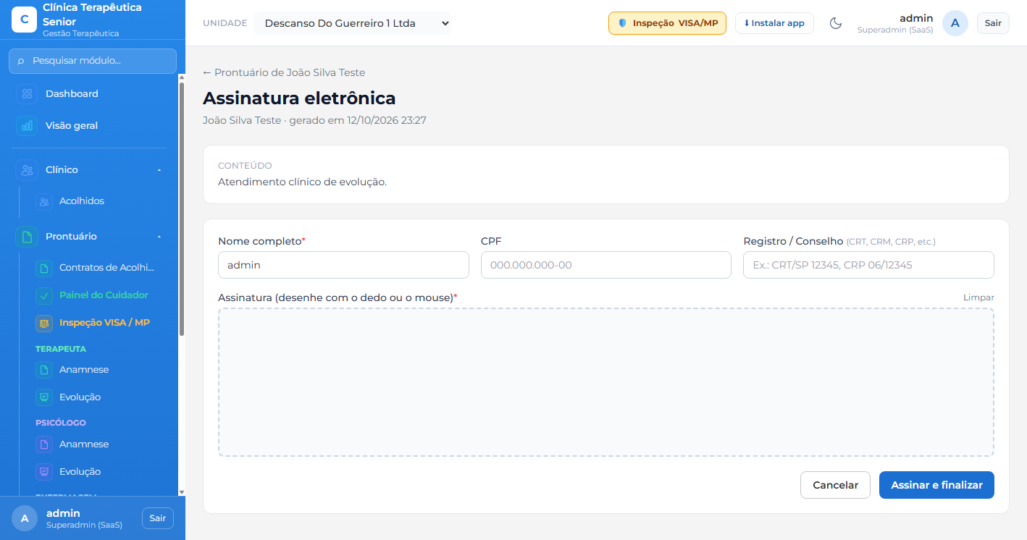Open the Unidade dropdown selector
Viewport: 1027px width, 540px height.
(x=352, y=23)
